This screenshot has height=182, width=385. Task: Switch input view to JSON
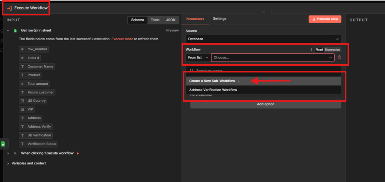(171, 20)
